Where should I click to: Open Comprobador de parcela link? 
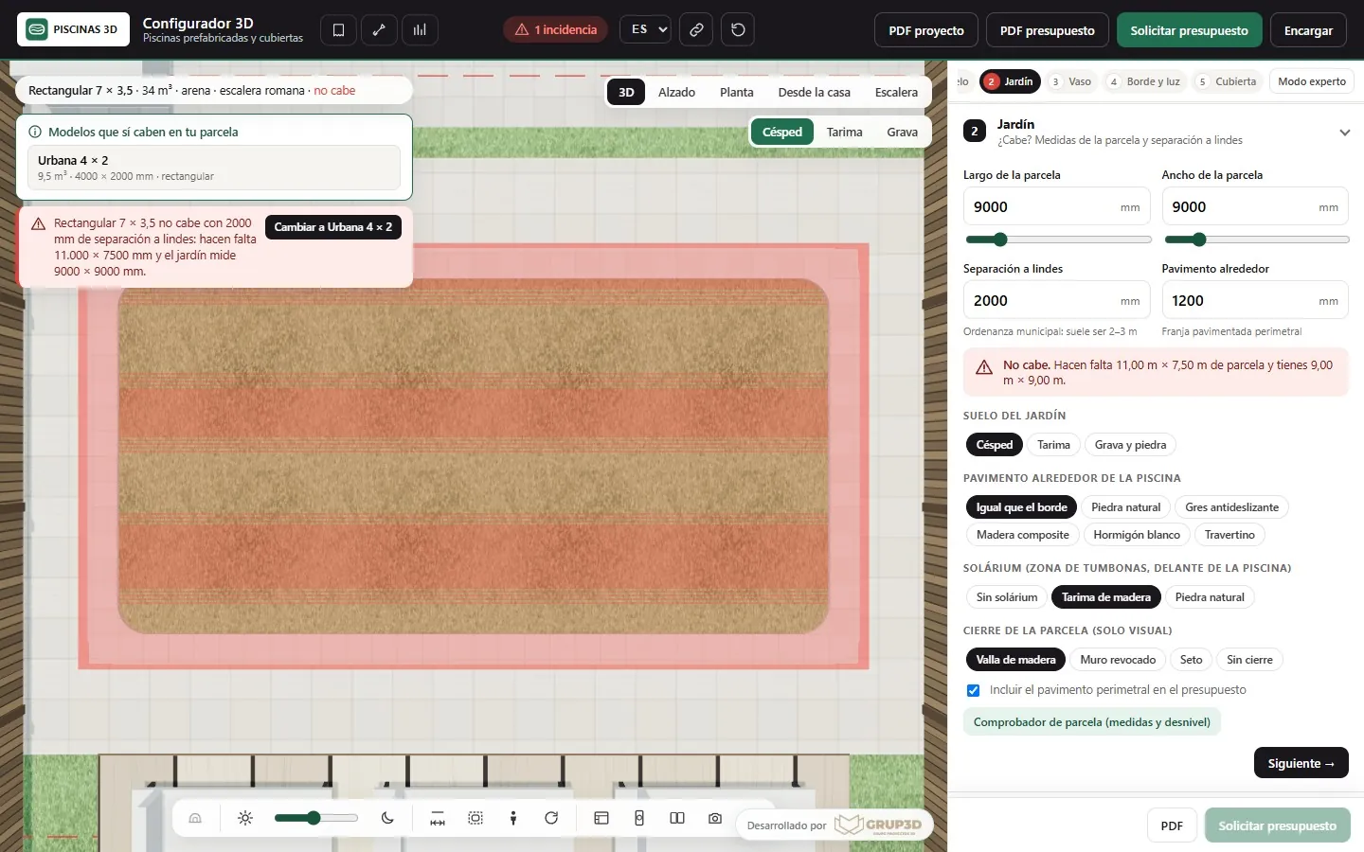(x=1092, y=722)
